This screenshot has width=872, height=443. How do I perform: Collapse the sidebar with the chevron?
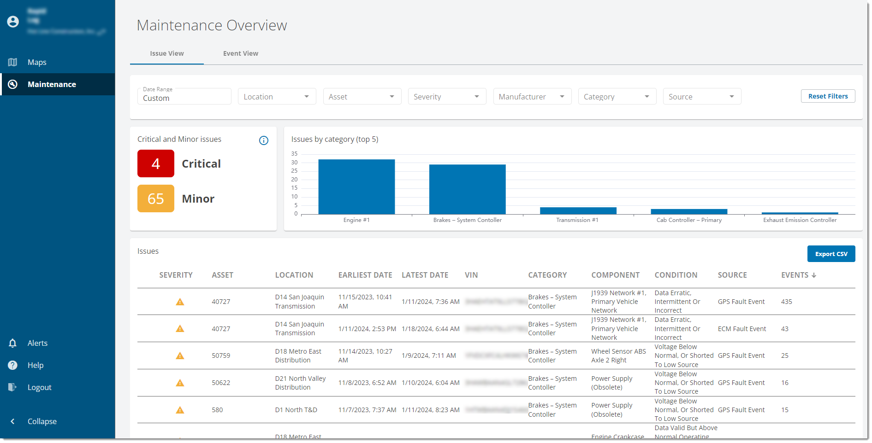[13, 421]
